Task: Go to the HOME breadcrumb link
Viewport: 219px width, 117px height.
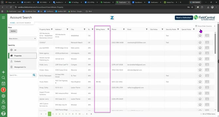Action: pyautogui.click(x=12, y=23)
